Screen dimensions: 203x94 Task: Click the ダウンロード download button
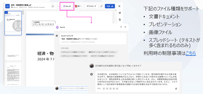[x=91, y=6]
